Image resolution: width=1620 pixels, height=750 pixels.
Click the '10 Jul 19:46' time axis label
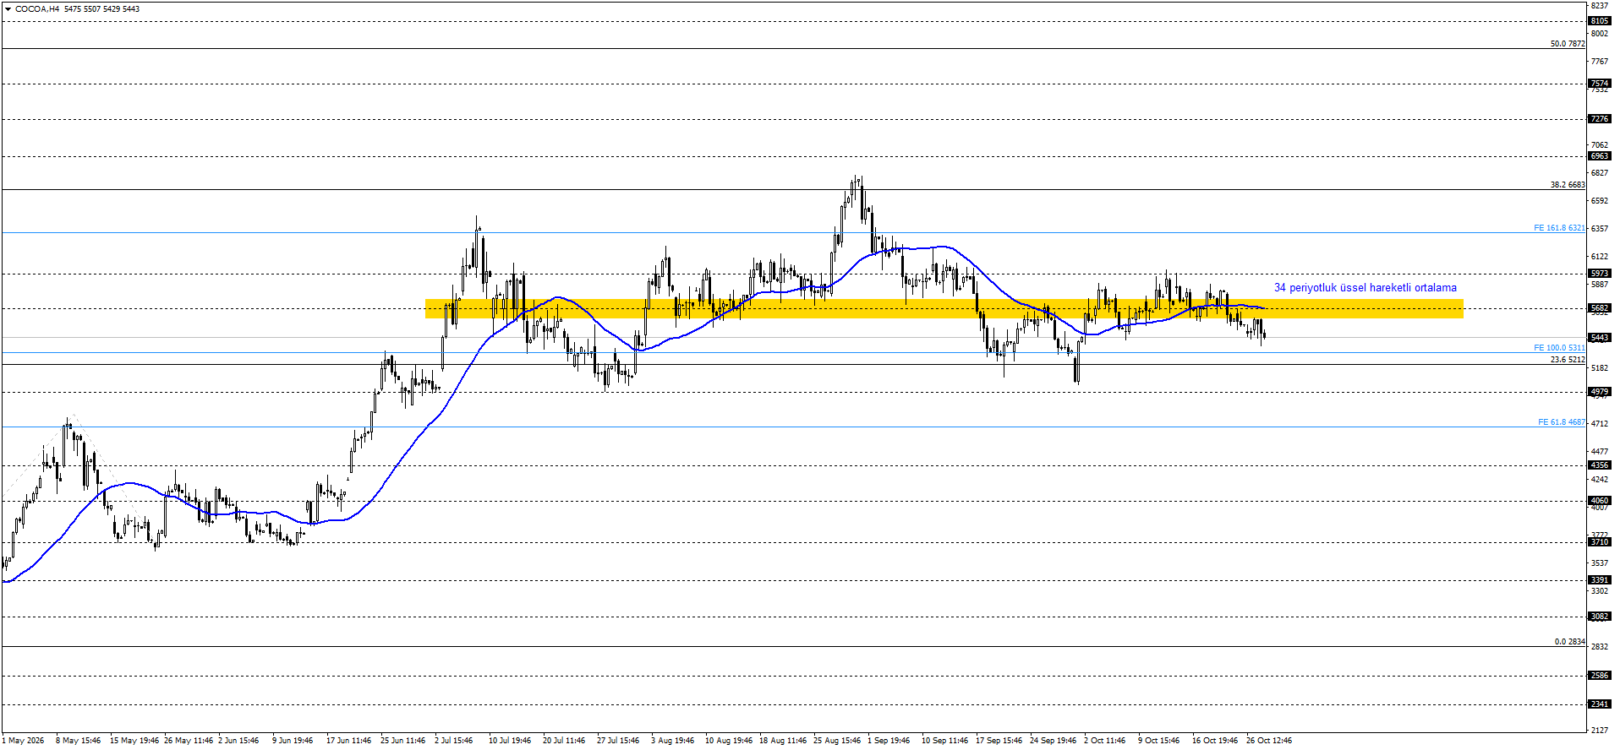(510, 741)
